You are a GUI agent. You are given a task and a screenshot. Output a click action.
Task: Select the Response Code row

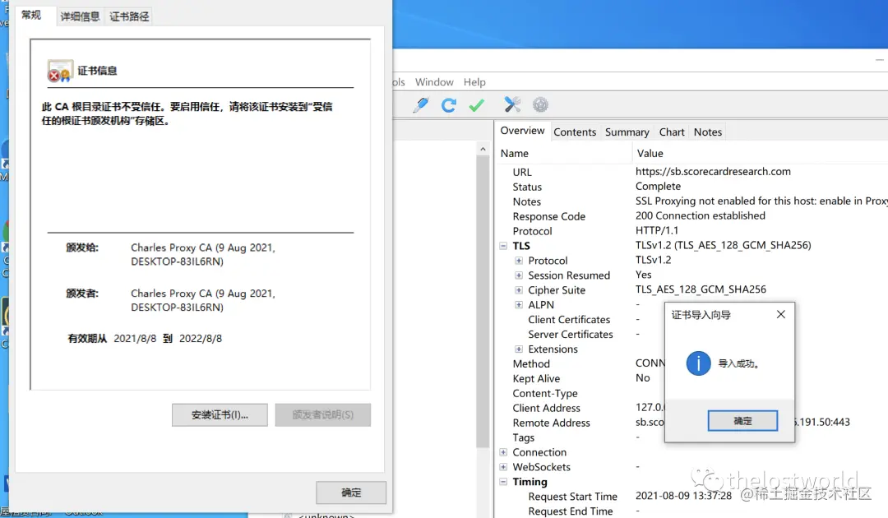point(692,215)
